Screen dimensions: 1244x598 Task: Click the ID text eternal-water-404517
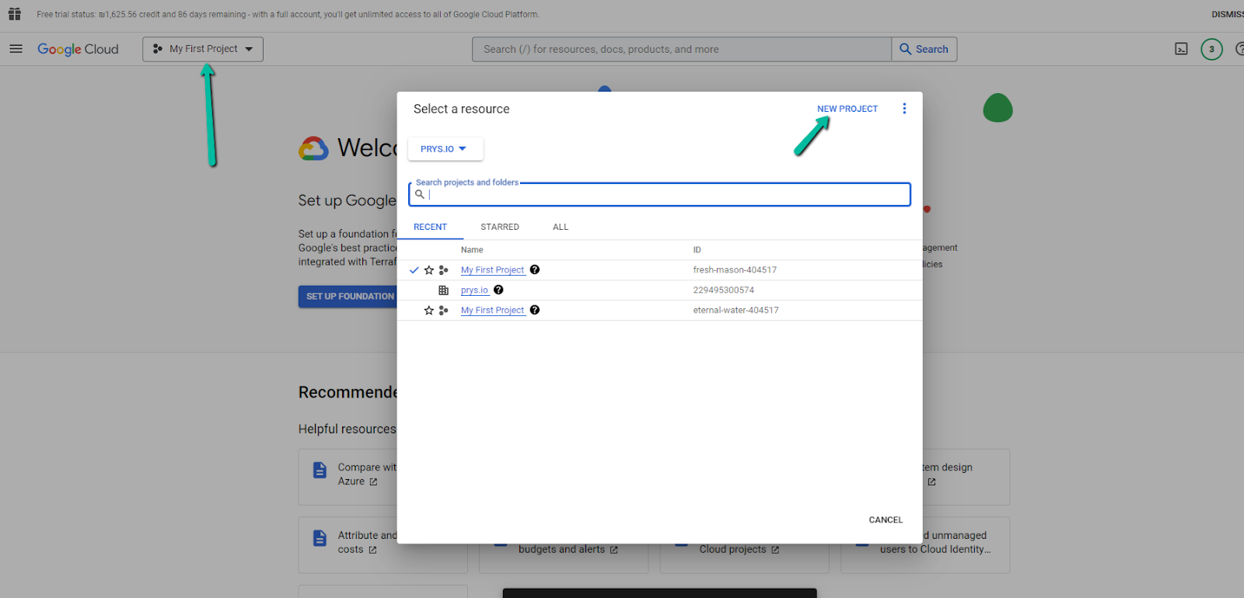(736, 311)
